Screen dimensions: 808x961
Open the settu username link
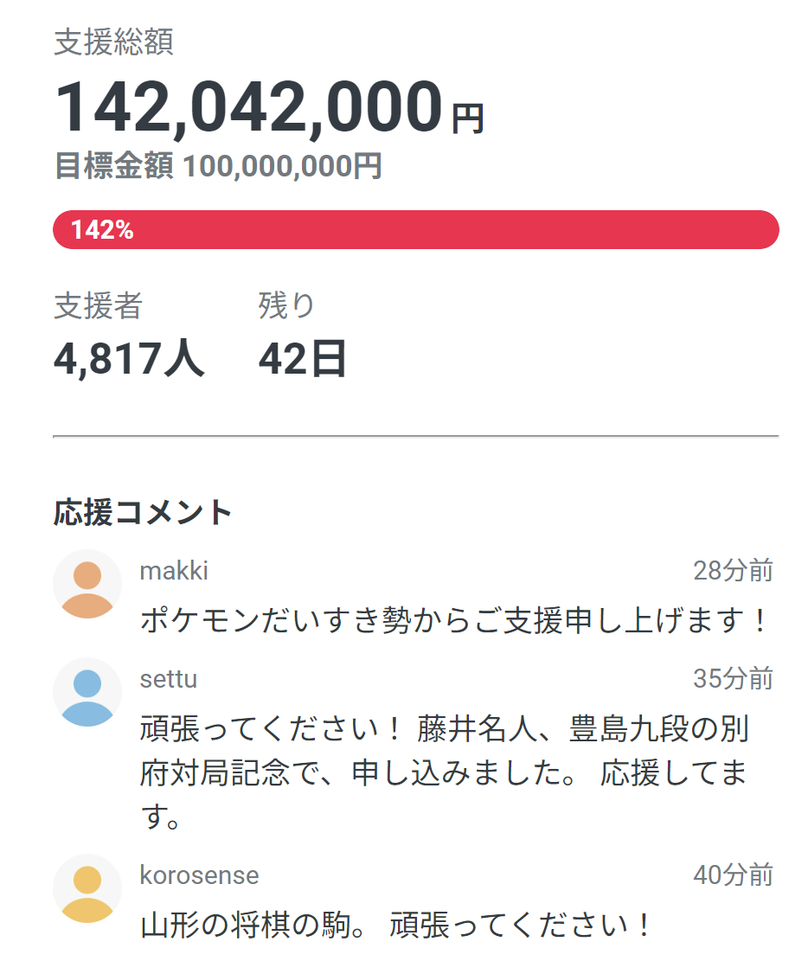click(169, 679)
